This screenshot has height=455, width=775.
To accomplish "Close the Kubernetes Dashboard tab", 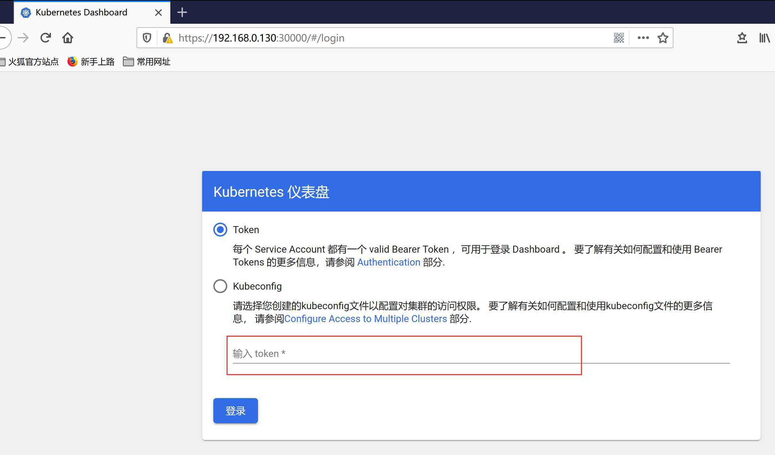I will (158, 13).
